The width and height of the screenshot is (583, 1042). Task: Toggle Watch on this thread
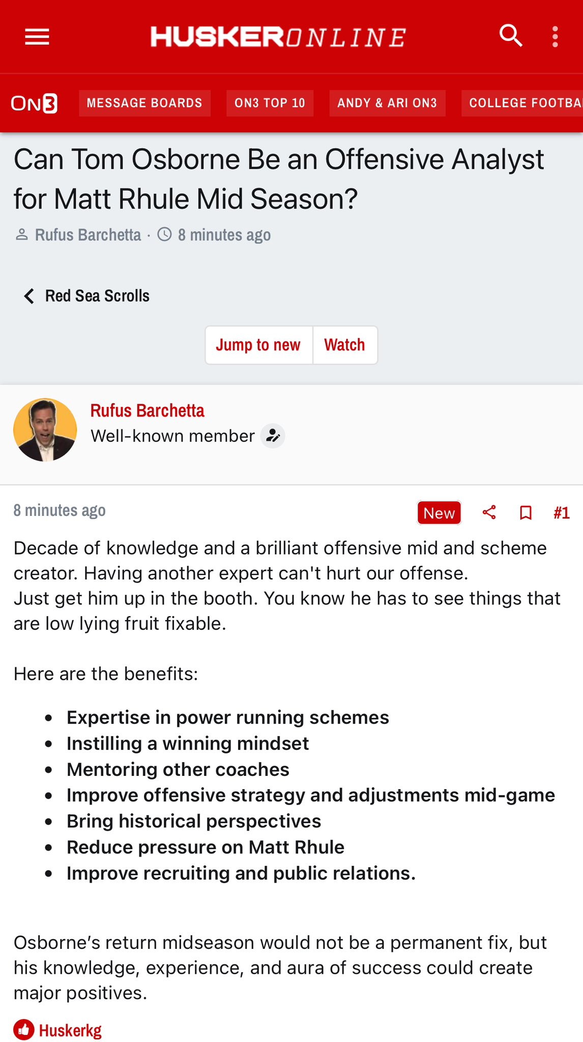345,345
